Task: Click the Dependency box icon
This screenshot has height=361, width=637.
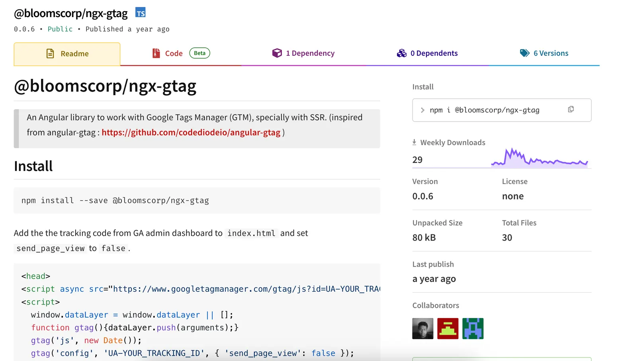Action: (277, 53)
